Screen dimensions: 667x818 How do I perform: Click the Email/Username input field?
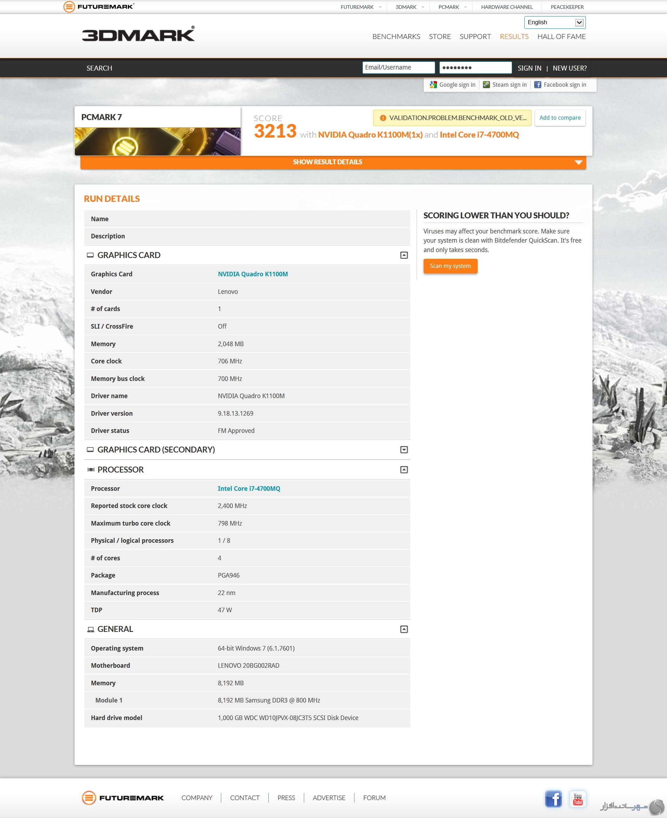coord(398,68)
